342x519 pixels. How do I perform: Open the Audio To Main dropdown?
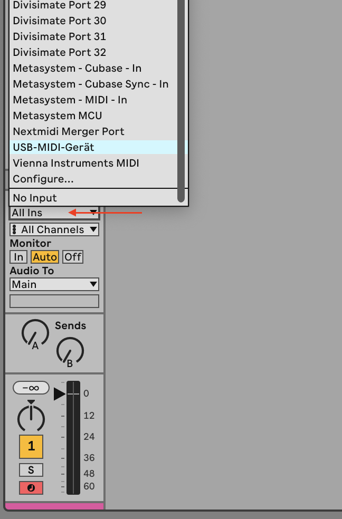pos(54,284)
